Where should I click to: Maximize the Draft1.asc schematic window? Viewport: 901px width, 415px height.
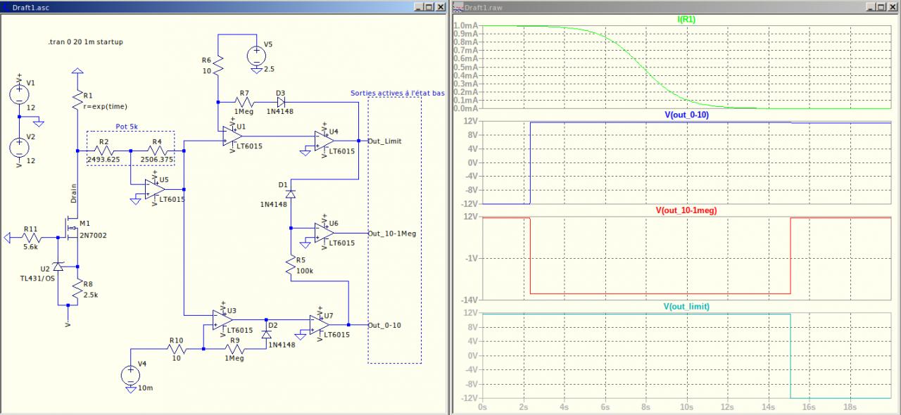pyautogui.click(x=429, y=6)
